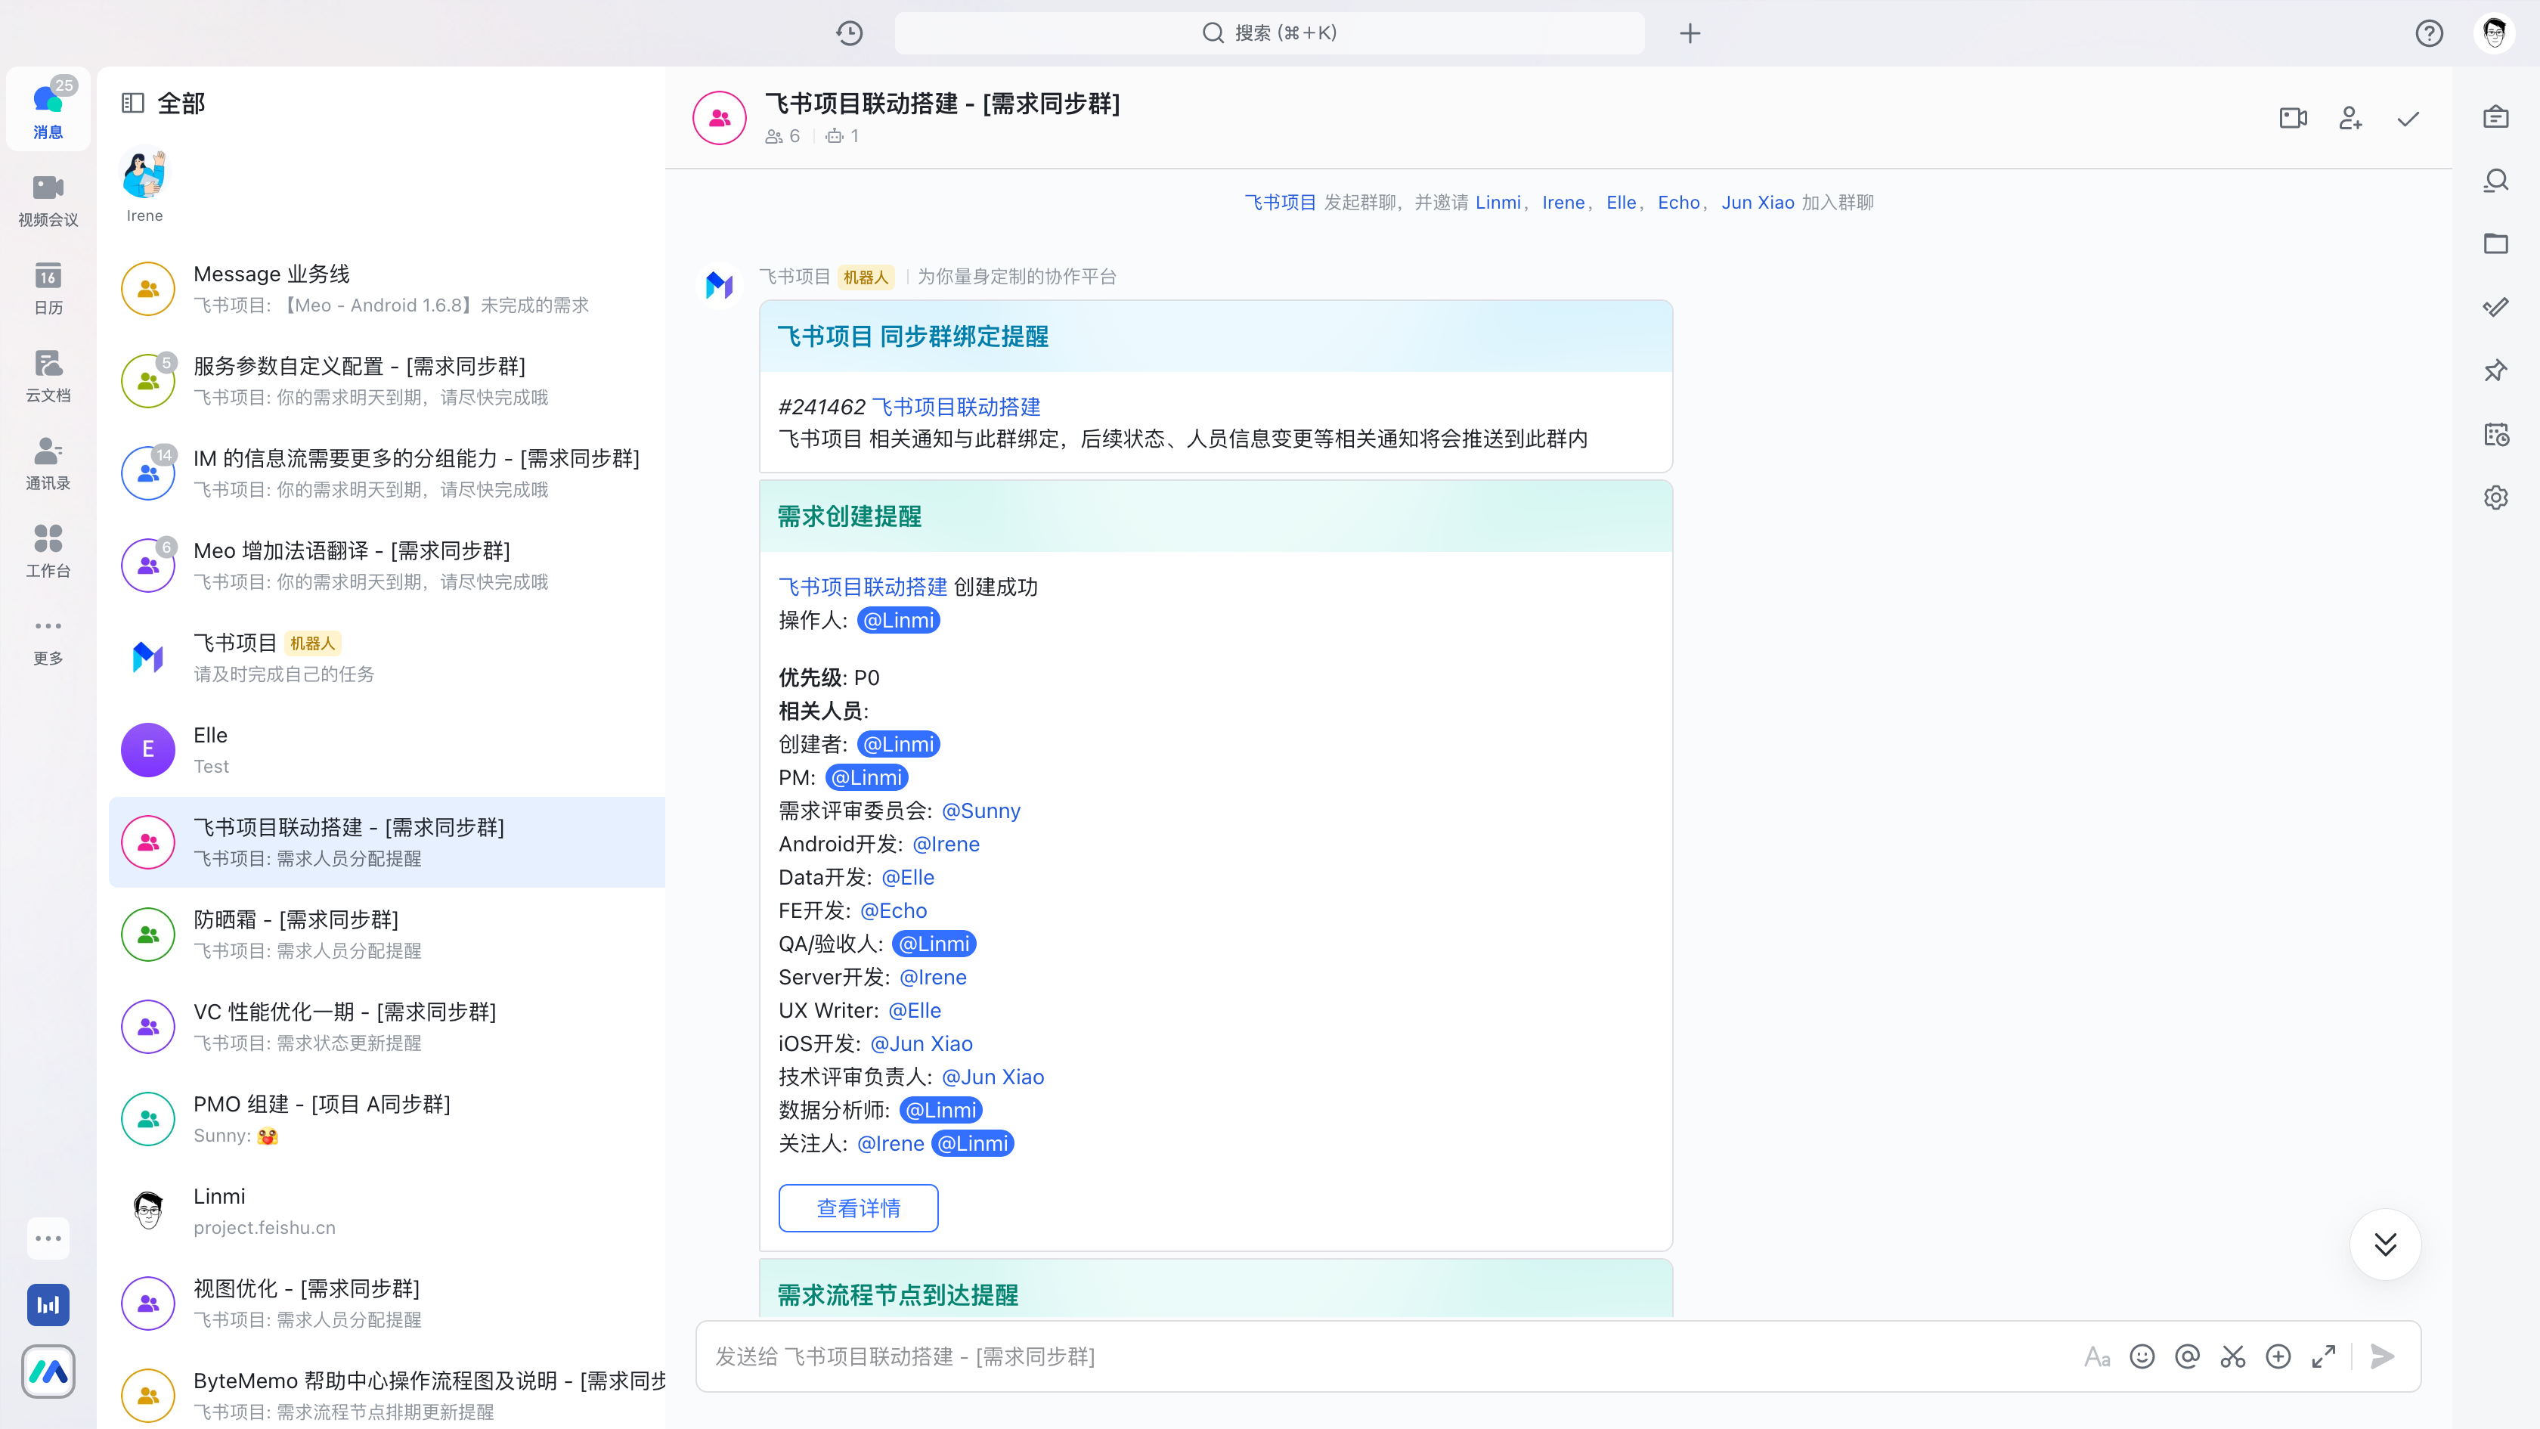Open the Feishu Project app icon at sidebar bottom
2540x1429 pixels.
tap(48, 1372)
